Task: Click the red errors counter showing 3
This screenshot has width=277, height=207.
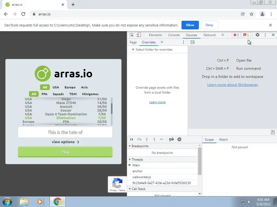Action: tap(236, 35)
